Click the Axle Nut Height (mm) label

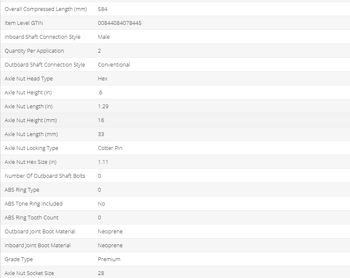point(31,120)
